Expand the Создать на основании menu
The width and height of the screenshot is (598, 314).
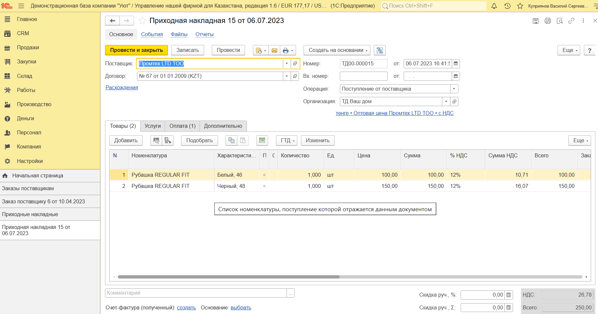337,50
